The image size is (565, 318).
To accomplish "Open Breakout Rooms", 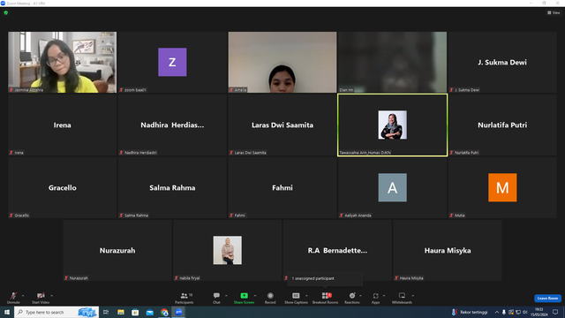I will click(325, 298).
